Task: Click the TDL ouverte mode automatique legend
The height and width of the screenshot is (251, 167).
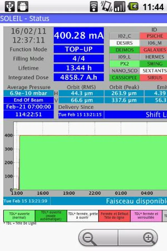Action: point(51,216)
